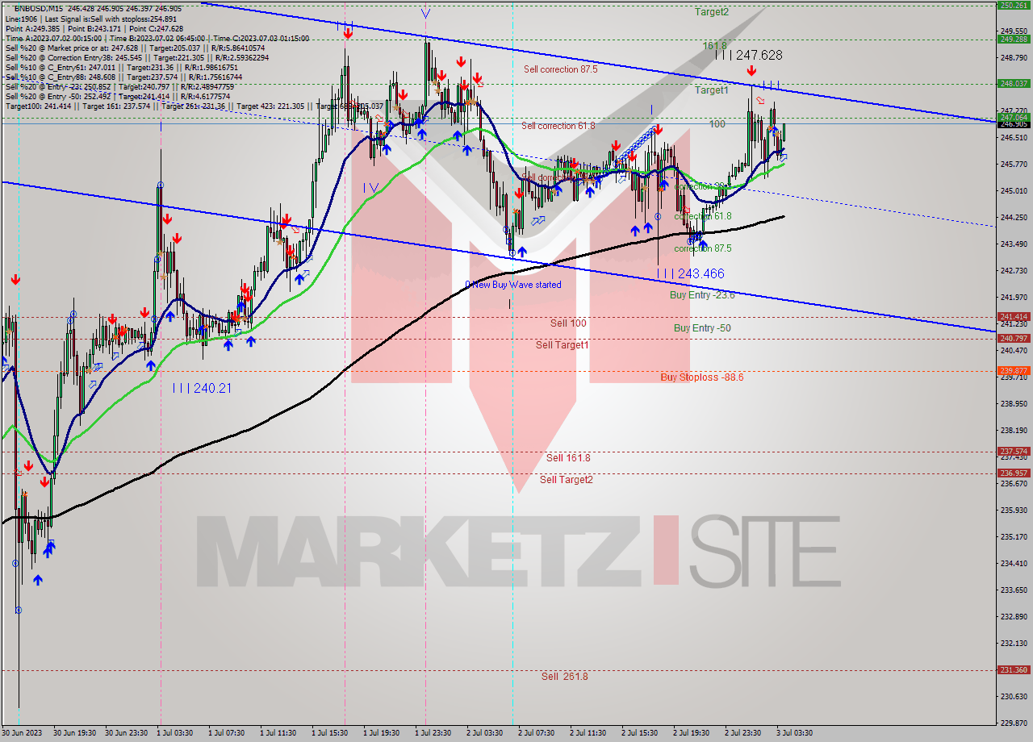Click the '2 Jul 19:30' time label
Screen dimensions: 1033x742
pyautogui.click(x=691, y=733)
